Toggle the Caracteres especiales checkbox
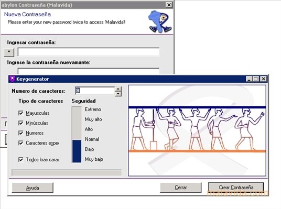Image resolution: width=281 pixels, height=209 pixels. [x=21, y=143]
